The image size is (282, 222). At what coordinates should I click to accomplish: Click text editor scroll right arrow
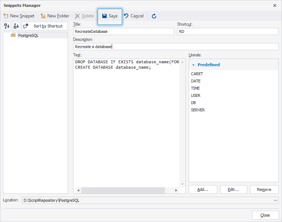coord(176,190)
